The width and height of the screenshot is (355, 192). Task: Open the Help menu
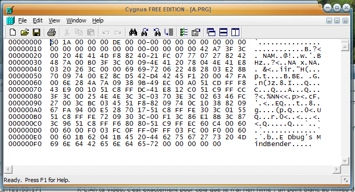(98, 20)
